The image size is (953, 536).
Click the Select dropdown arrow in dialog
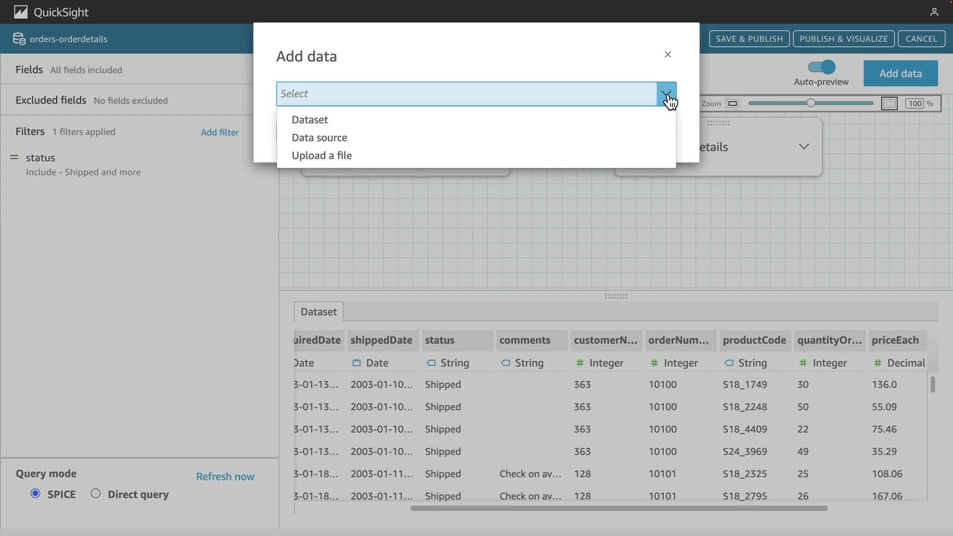coord(666,94)
